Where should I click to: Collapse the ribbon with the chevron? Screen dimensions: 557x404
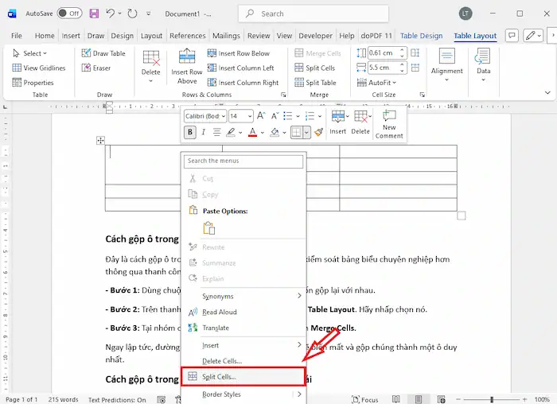[547, 93]
